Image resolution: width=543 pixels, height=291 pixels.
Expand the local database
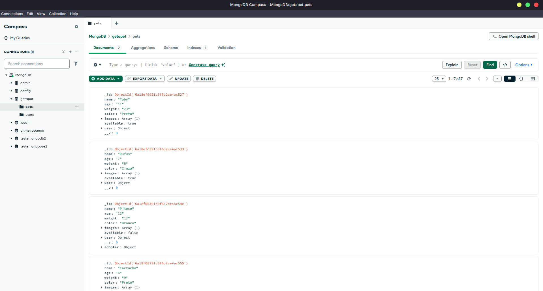[x=11, y=123]
